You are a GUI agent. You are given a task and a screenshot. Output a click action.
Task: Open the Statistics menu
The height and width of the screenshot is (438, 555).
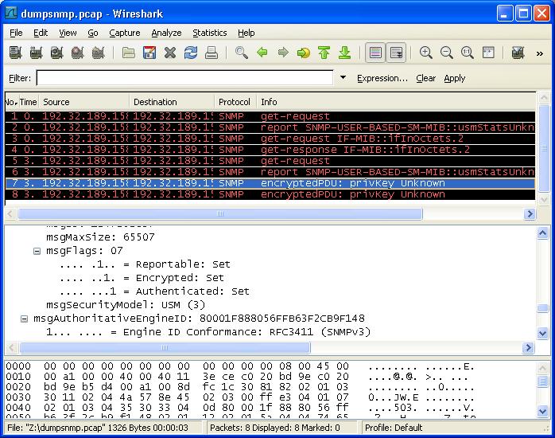(x=209, y=33)
